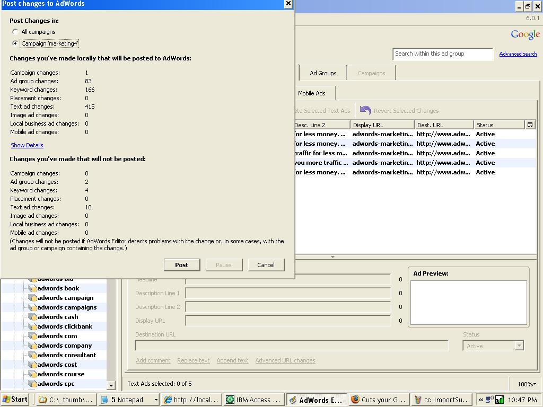The height and width of the screenshot is (407, 543).
Task: Switch to the 5 Notepad taskbar group
Action: (x=126, y=400)
